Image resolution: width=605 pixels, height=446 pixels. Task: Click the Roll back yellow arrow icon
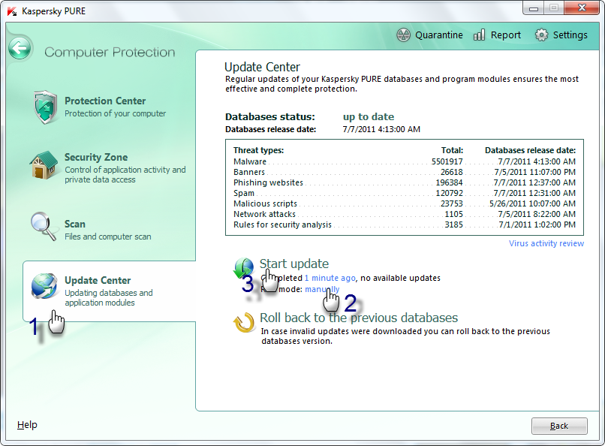click(244, 323)
